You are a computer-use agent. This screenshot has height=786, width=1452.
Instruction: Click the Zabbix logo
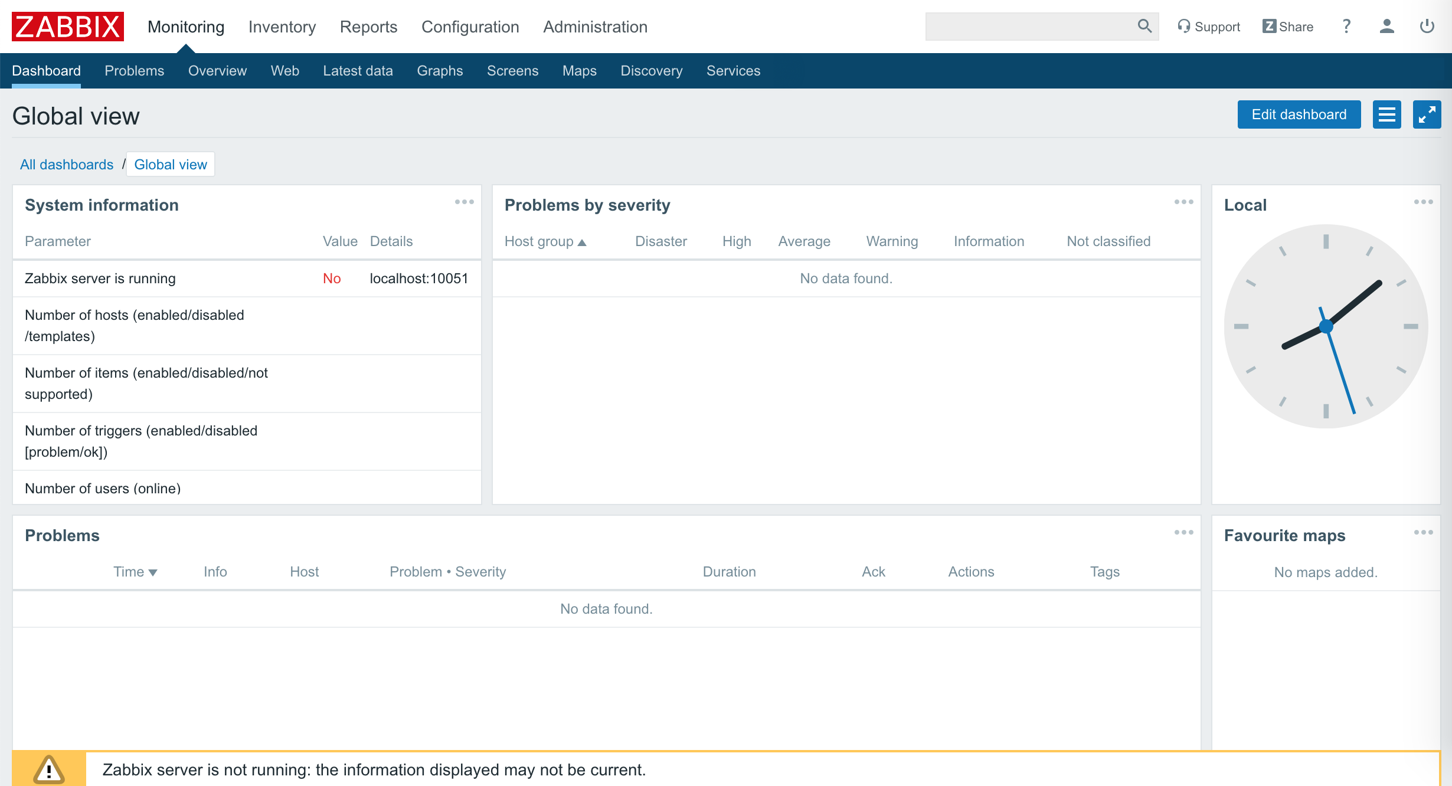[68, 27]
